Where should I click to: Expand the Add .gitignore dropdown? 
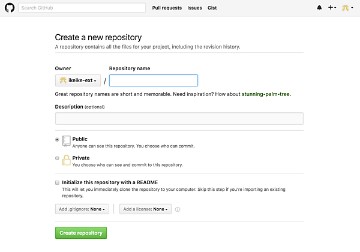(x=82, y=209)
